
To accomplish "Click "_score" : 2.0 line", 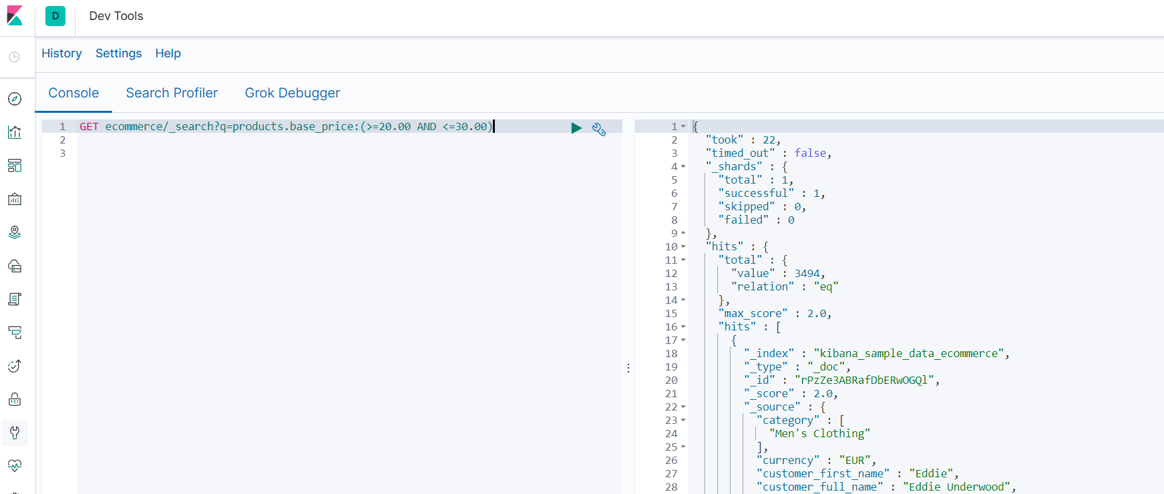I will (x=791, y=393).
